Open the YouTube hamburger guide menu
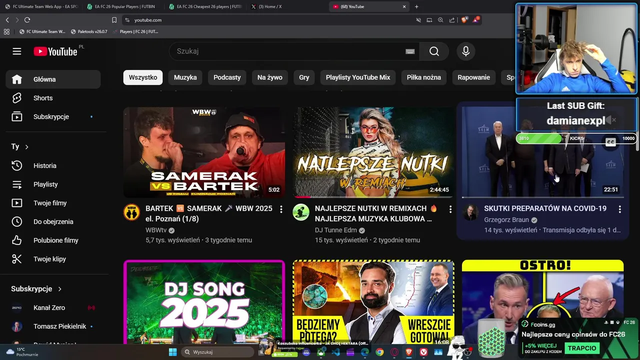 pos(17,51)
